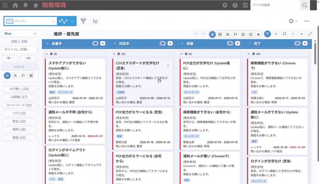Click the undo arrow icon above the board
This screenshot has width=319, height=184.
[196, 34]
